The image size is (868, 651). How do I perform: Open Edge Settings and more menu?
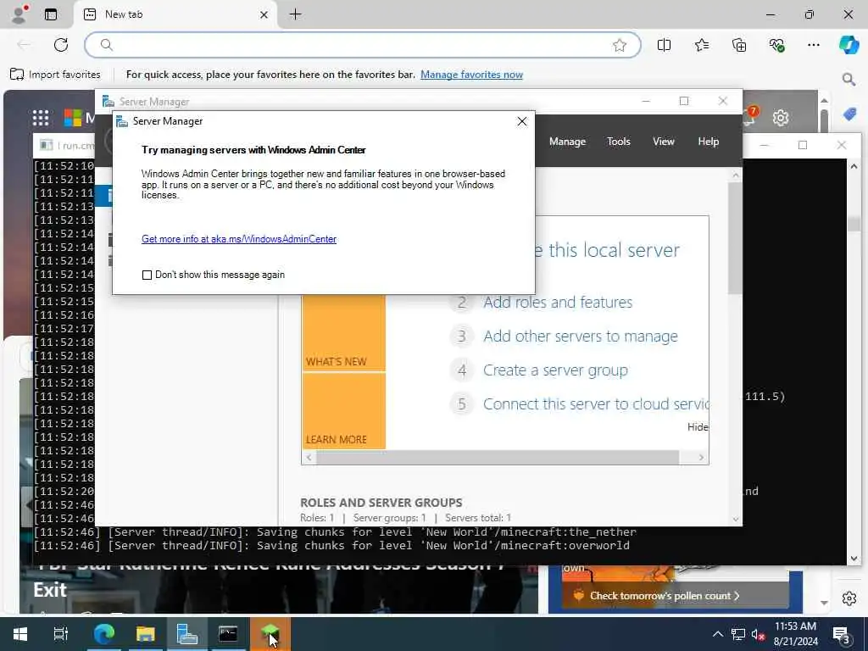(813, 46)
